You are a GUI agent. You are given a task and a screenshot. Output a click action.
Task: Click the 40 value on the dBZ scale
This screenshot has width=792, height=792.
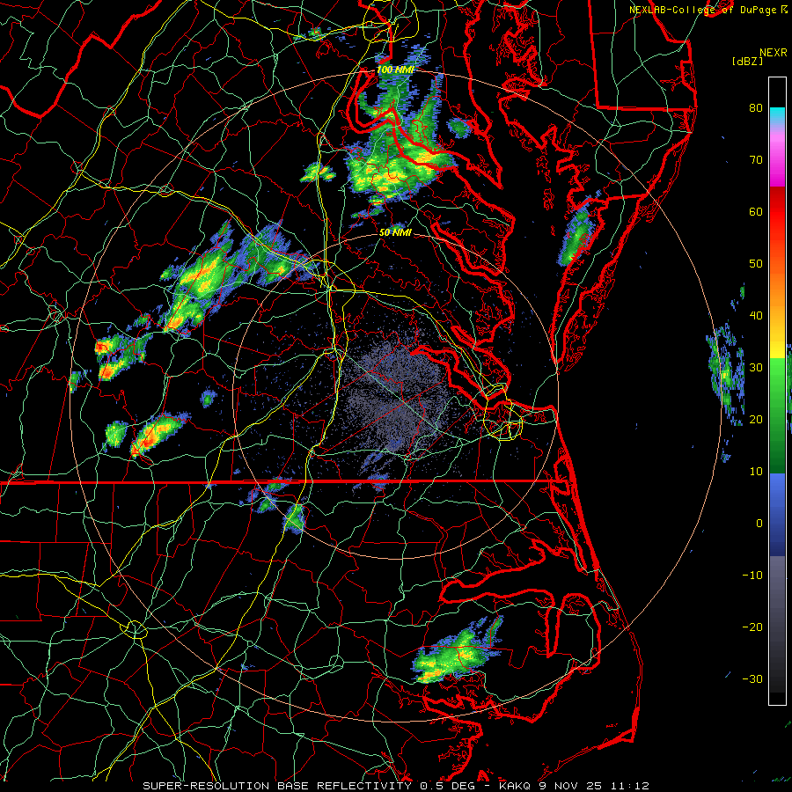756,316
